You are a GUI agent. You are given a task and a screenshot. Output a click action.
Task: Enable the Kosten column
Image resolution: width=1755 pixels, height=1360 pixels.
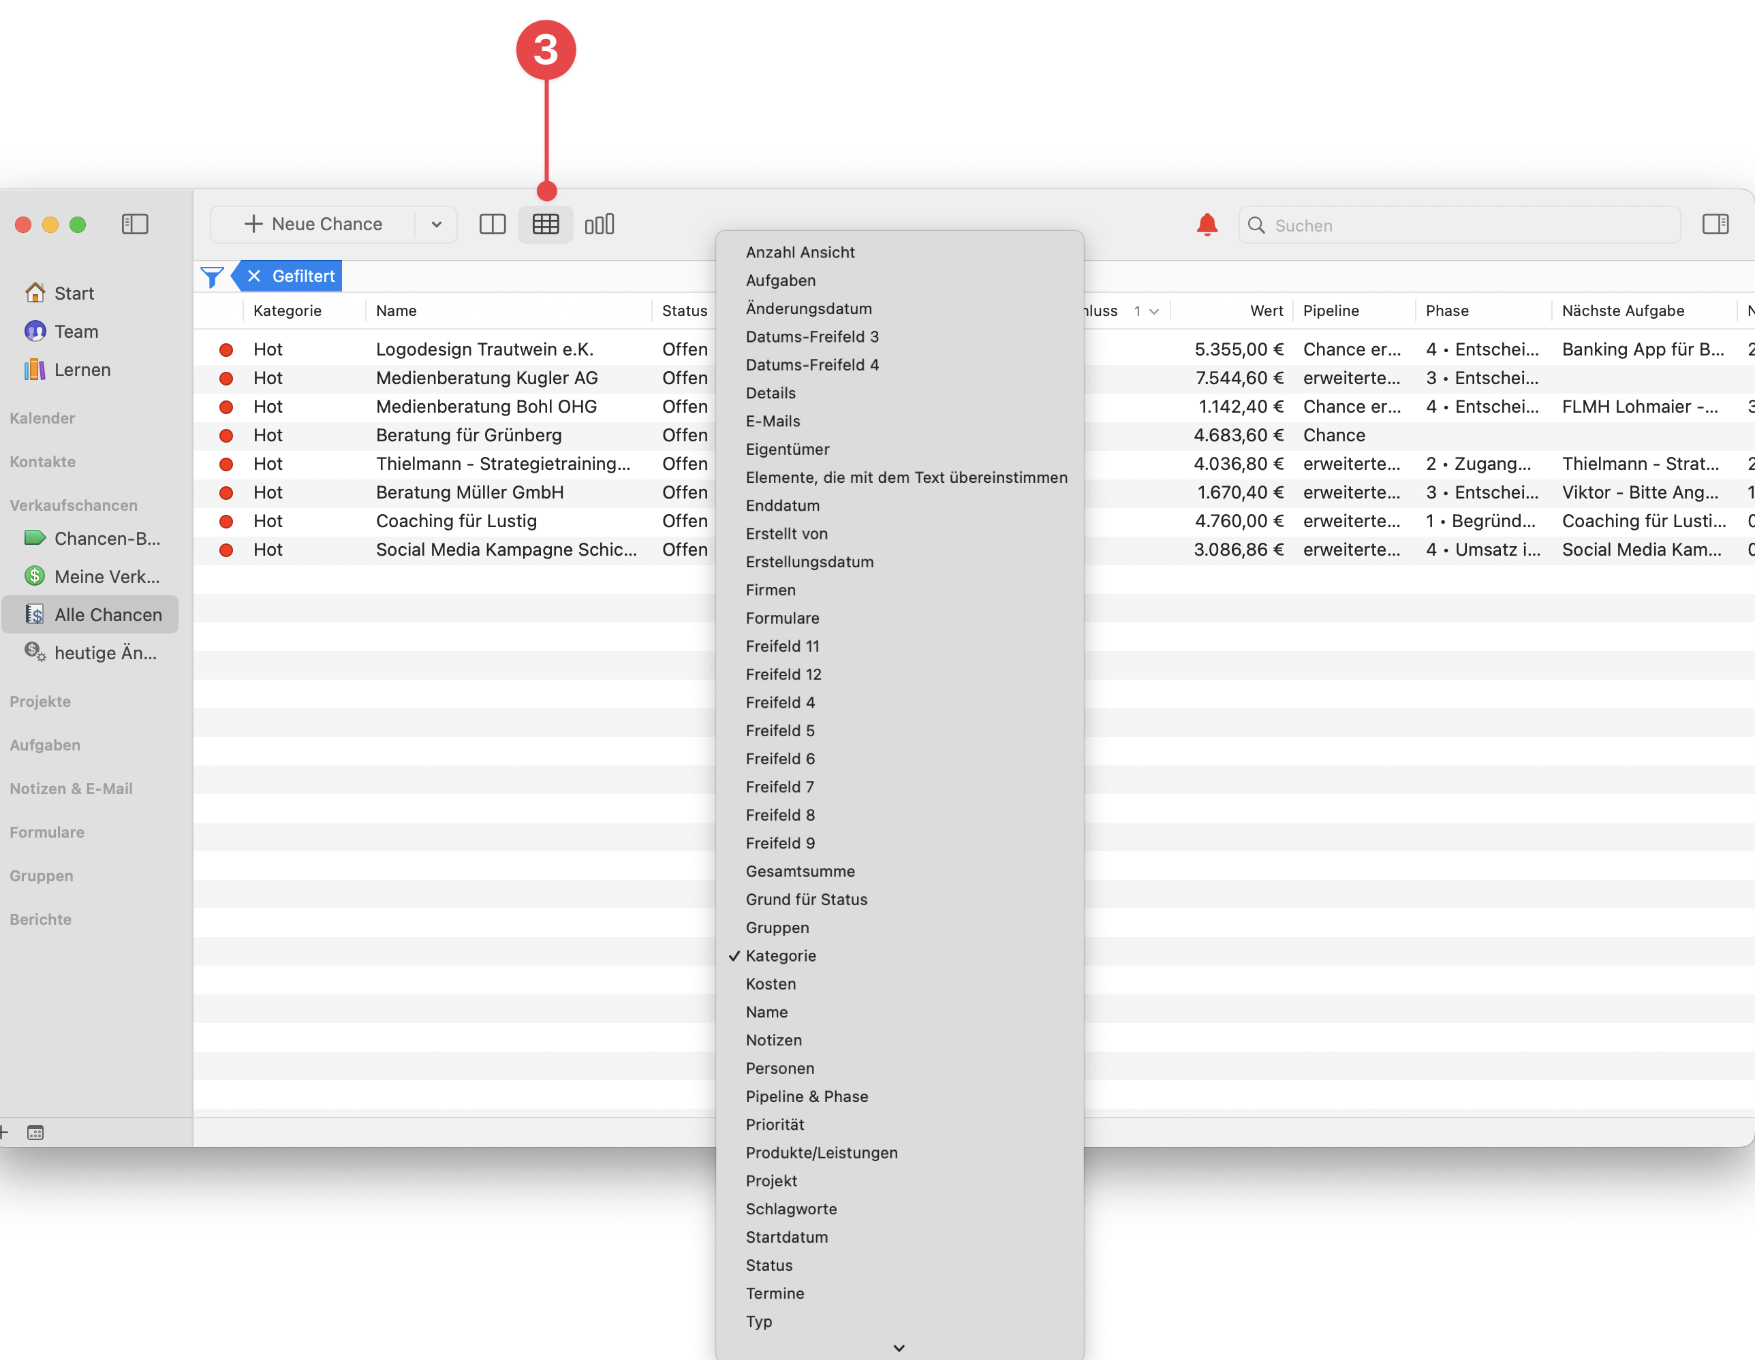899,984
